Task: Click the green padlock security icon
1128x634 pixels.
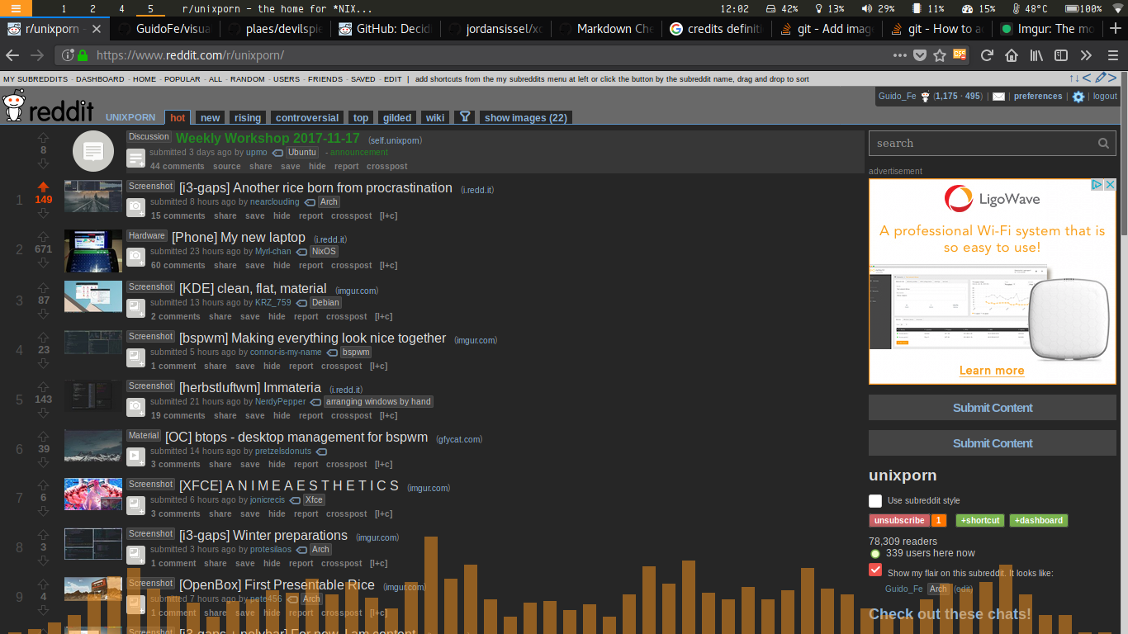Action: [x=82, y=55]
